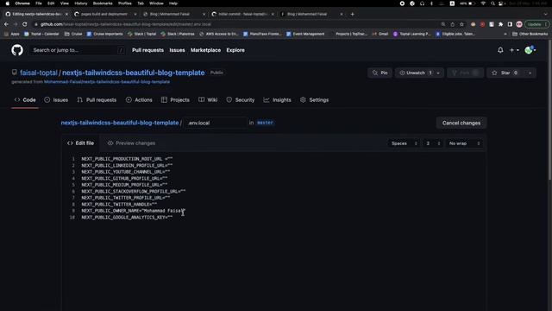Viewport: 552px width, 311px height.
Task: Click the address bar URL
Action: [x=126, y=24]
